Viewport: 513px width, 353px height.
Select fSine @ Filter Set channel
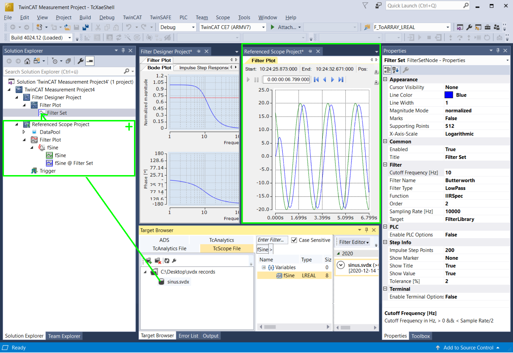74,163
